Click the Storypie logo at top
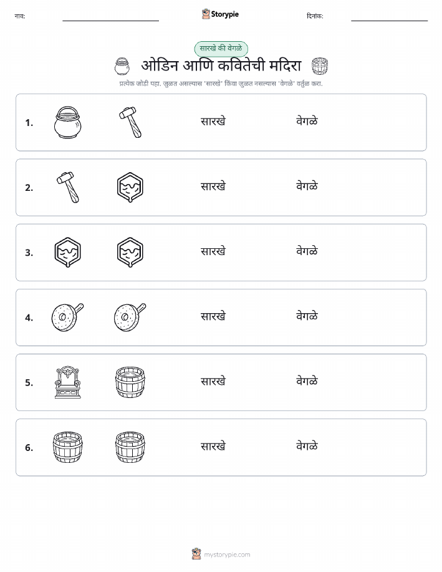 click(x=220, y=14)
